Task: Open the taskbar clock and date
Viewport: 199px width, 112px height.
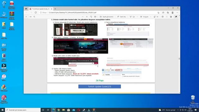Action: pos(190,110)
